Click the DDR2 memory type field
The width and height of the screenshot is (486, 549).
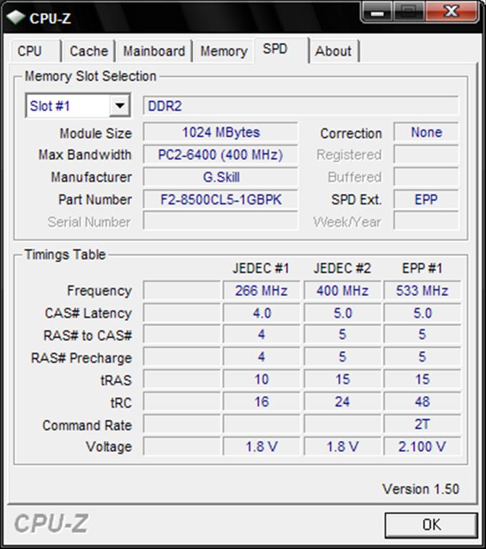pos(301,106)
